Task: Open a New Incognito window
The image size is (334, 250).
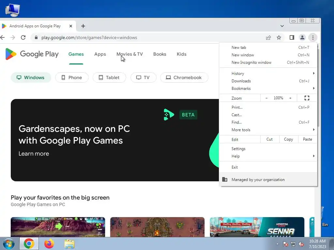Action: (x=268, y=62)
